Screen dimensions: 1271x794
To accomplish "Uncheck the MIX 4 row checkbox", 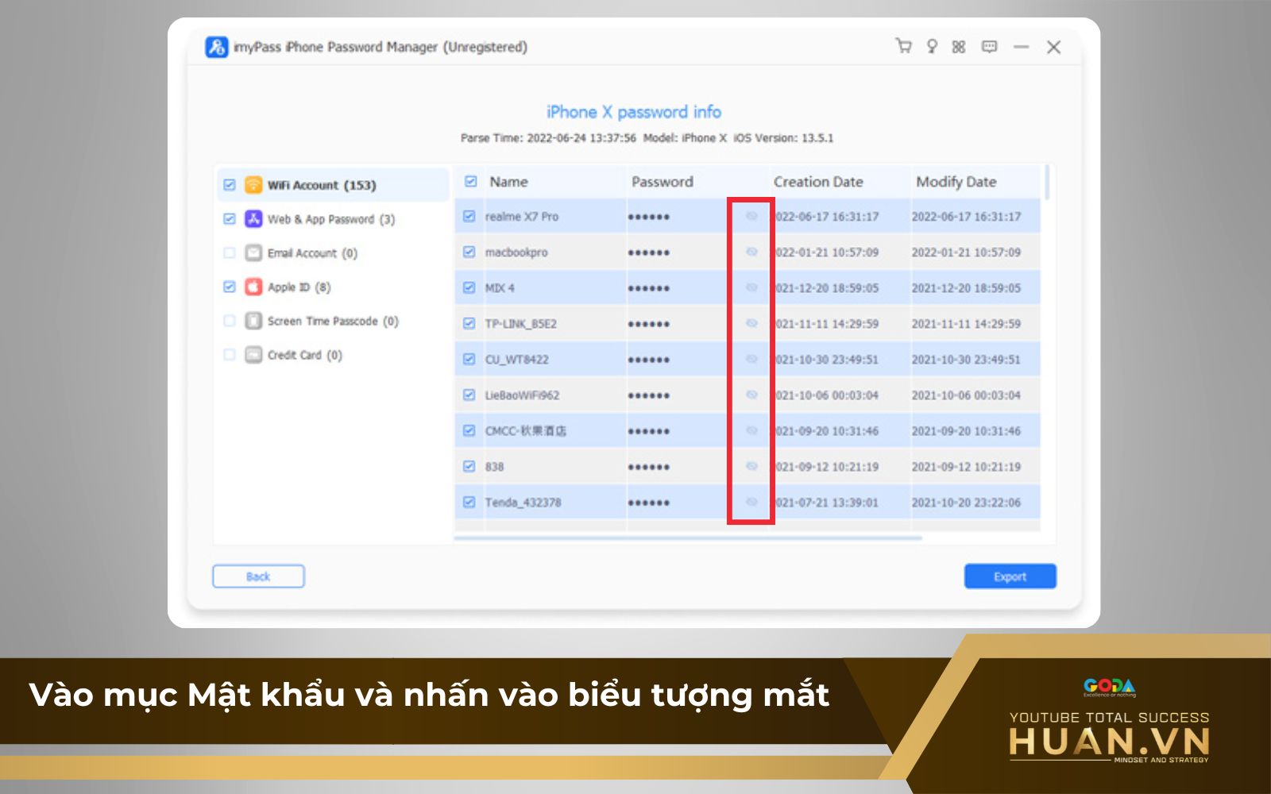I will 469,287.
